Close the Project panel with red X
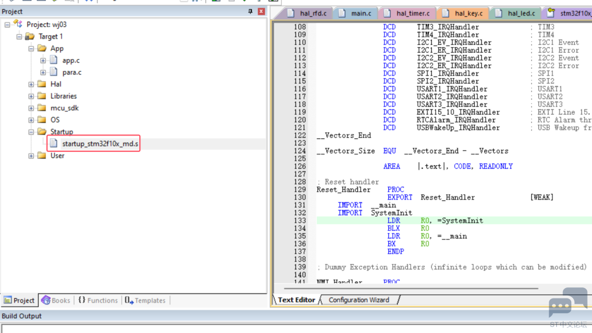The image size is (592, 333). coord(261,12)
